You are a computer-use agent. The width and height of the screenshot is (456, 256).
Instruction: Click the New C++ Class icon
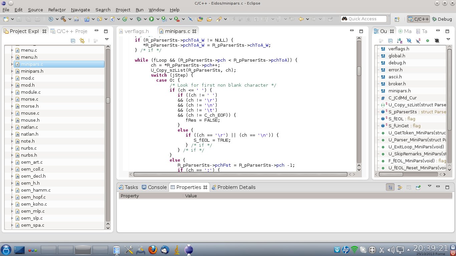(x=125, y=19)
